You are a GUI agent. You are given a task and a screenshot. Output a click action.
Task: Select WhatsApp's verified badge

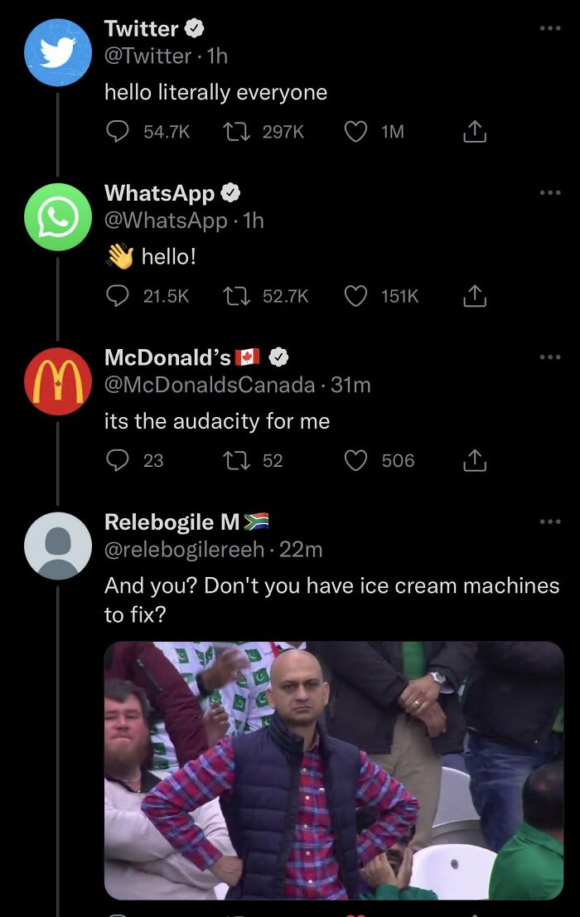[230, 192]
